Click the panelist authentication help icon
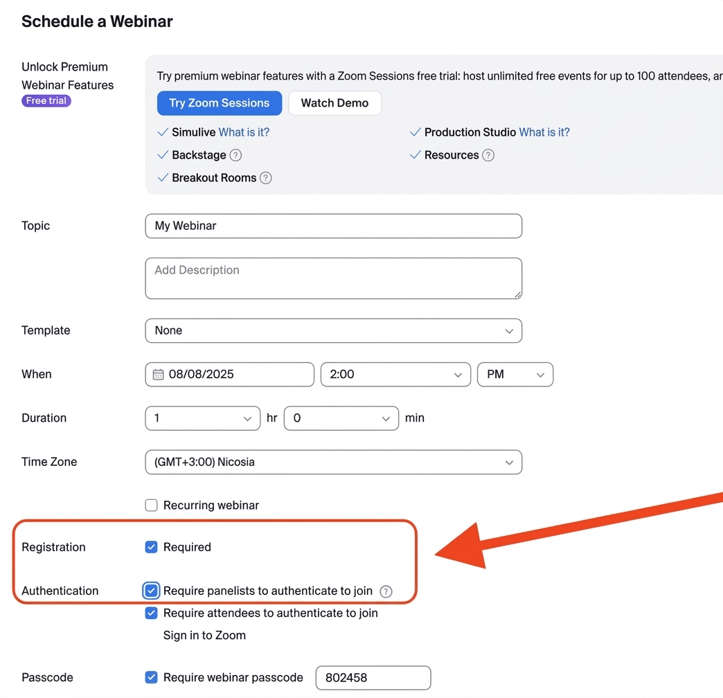The image size is (723, 698). (x=386, y=591)
